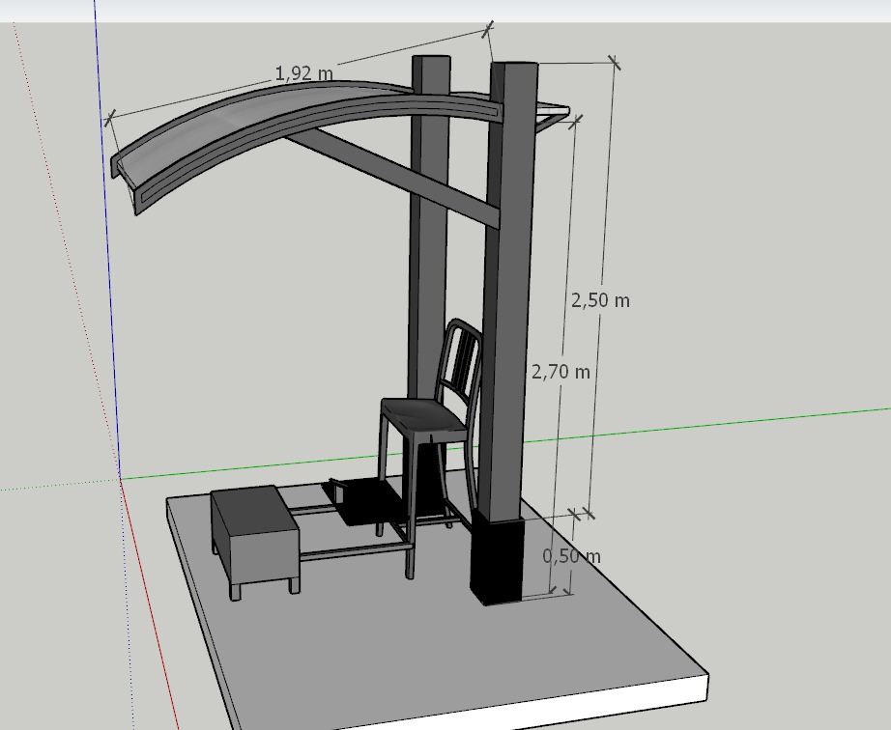Select the 2,70 m height dimension label
The height and width of the screenshot is (730, 891).
(x=560, y=371)
